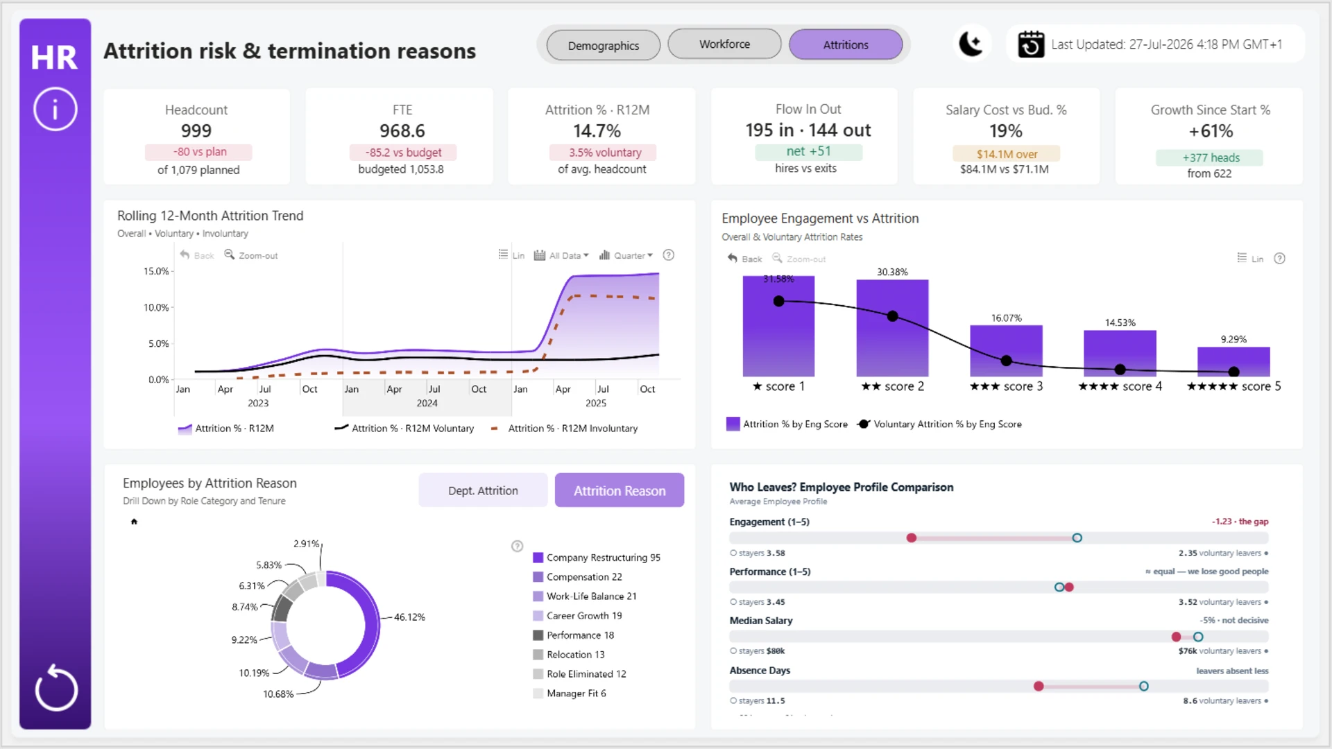Select Manager Fit 6 legend entry

[570, 694]
